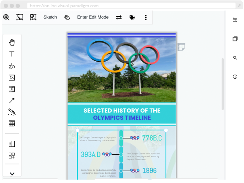244x183 pixels.
Task: Click the add more widgets icon
Action: (x=12, y=156)
